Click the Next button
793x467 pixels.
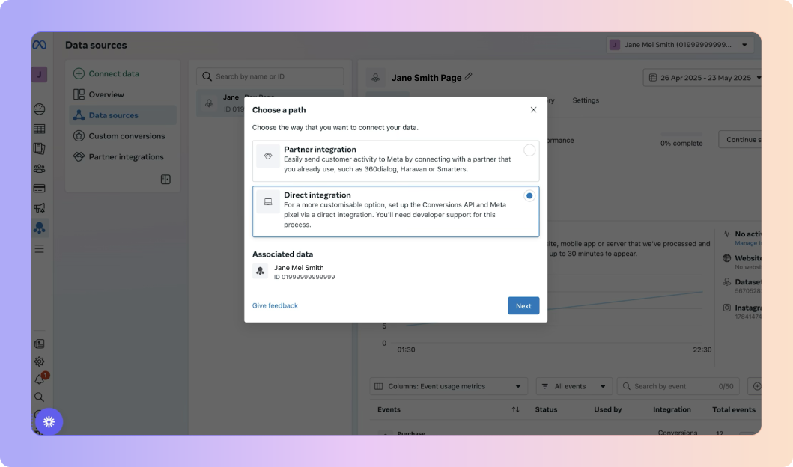coord(523,306)
